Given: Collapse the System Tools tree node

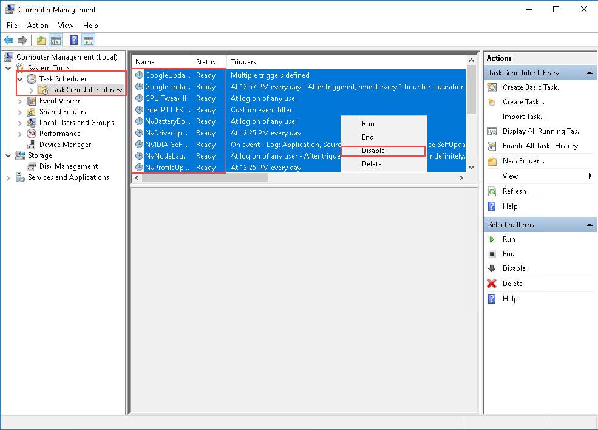Looking at the screenshot, I should pos(8,68).
